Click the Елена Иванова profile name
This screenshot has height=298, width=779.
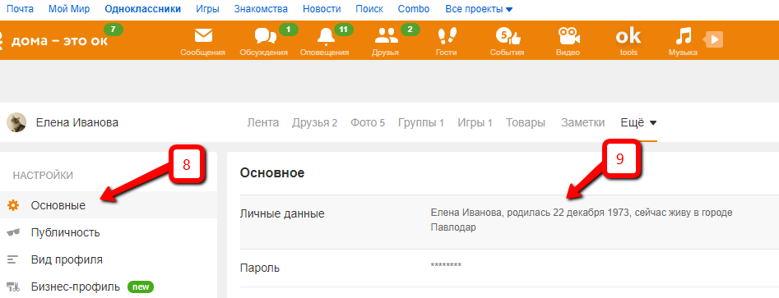pos(77,123)
